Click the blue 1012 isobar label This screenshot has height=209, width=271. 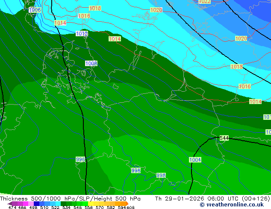[x=82, y=33]
